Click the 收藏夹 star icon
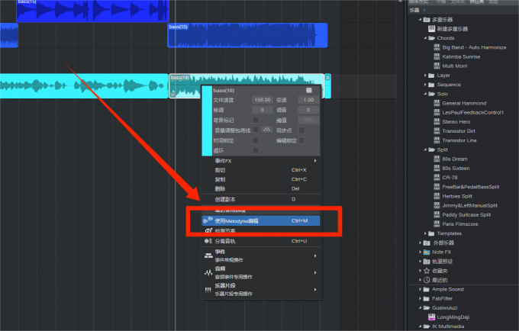Screen dimensions: 519x331 click(427, 271)
